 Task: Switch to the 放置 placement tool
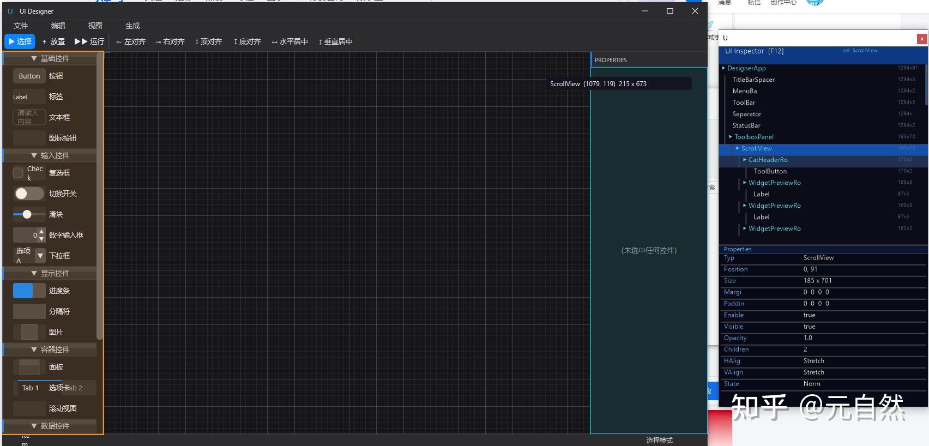pyautogui.click(x=53, y=41)
